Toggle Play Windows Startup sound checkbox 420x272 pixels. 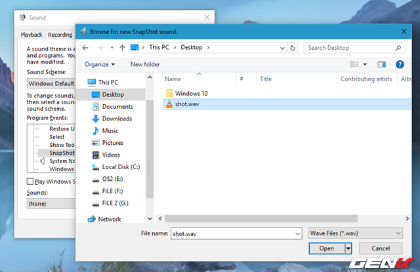click(30, 182)
